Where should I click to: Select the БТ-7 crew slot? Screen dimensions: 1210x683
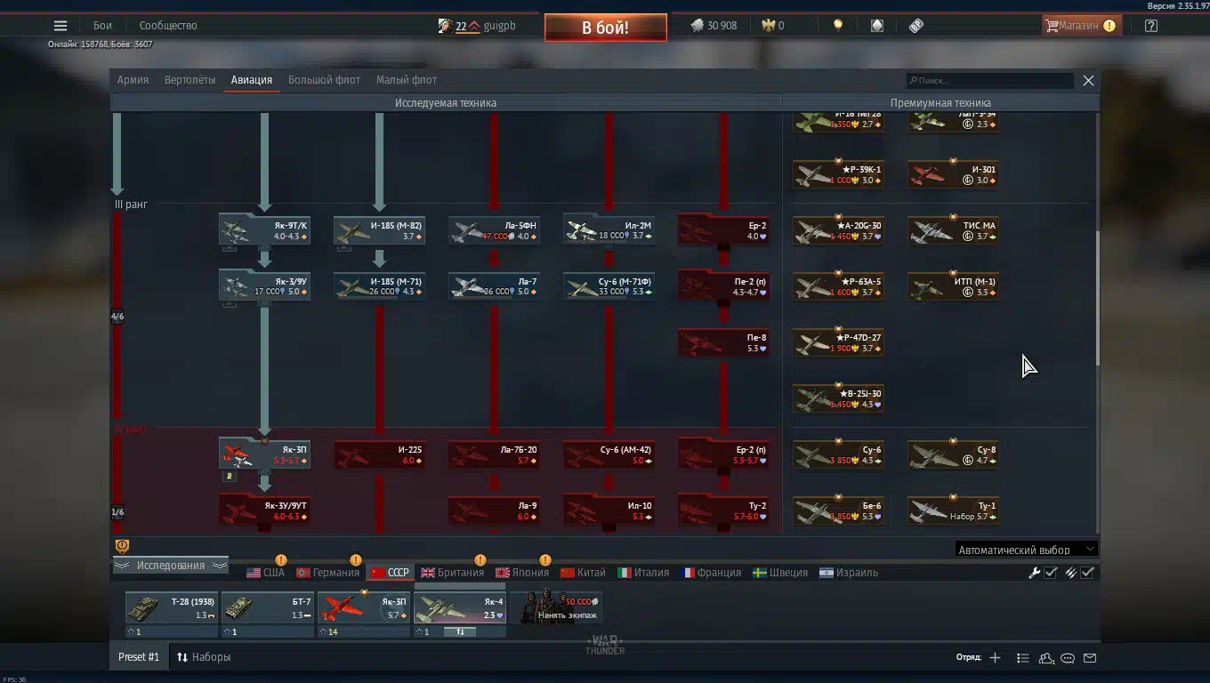point(268,615)
